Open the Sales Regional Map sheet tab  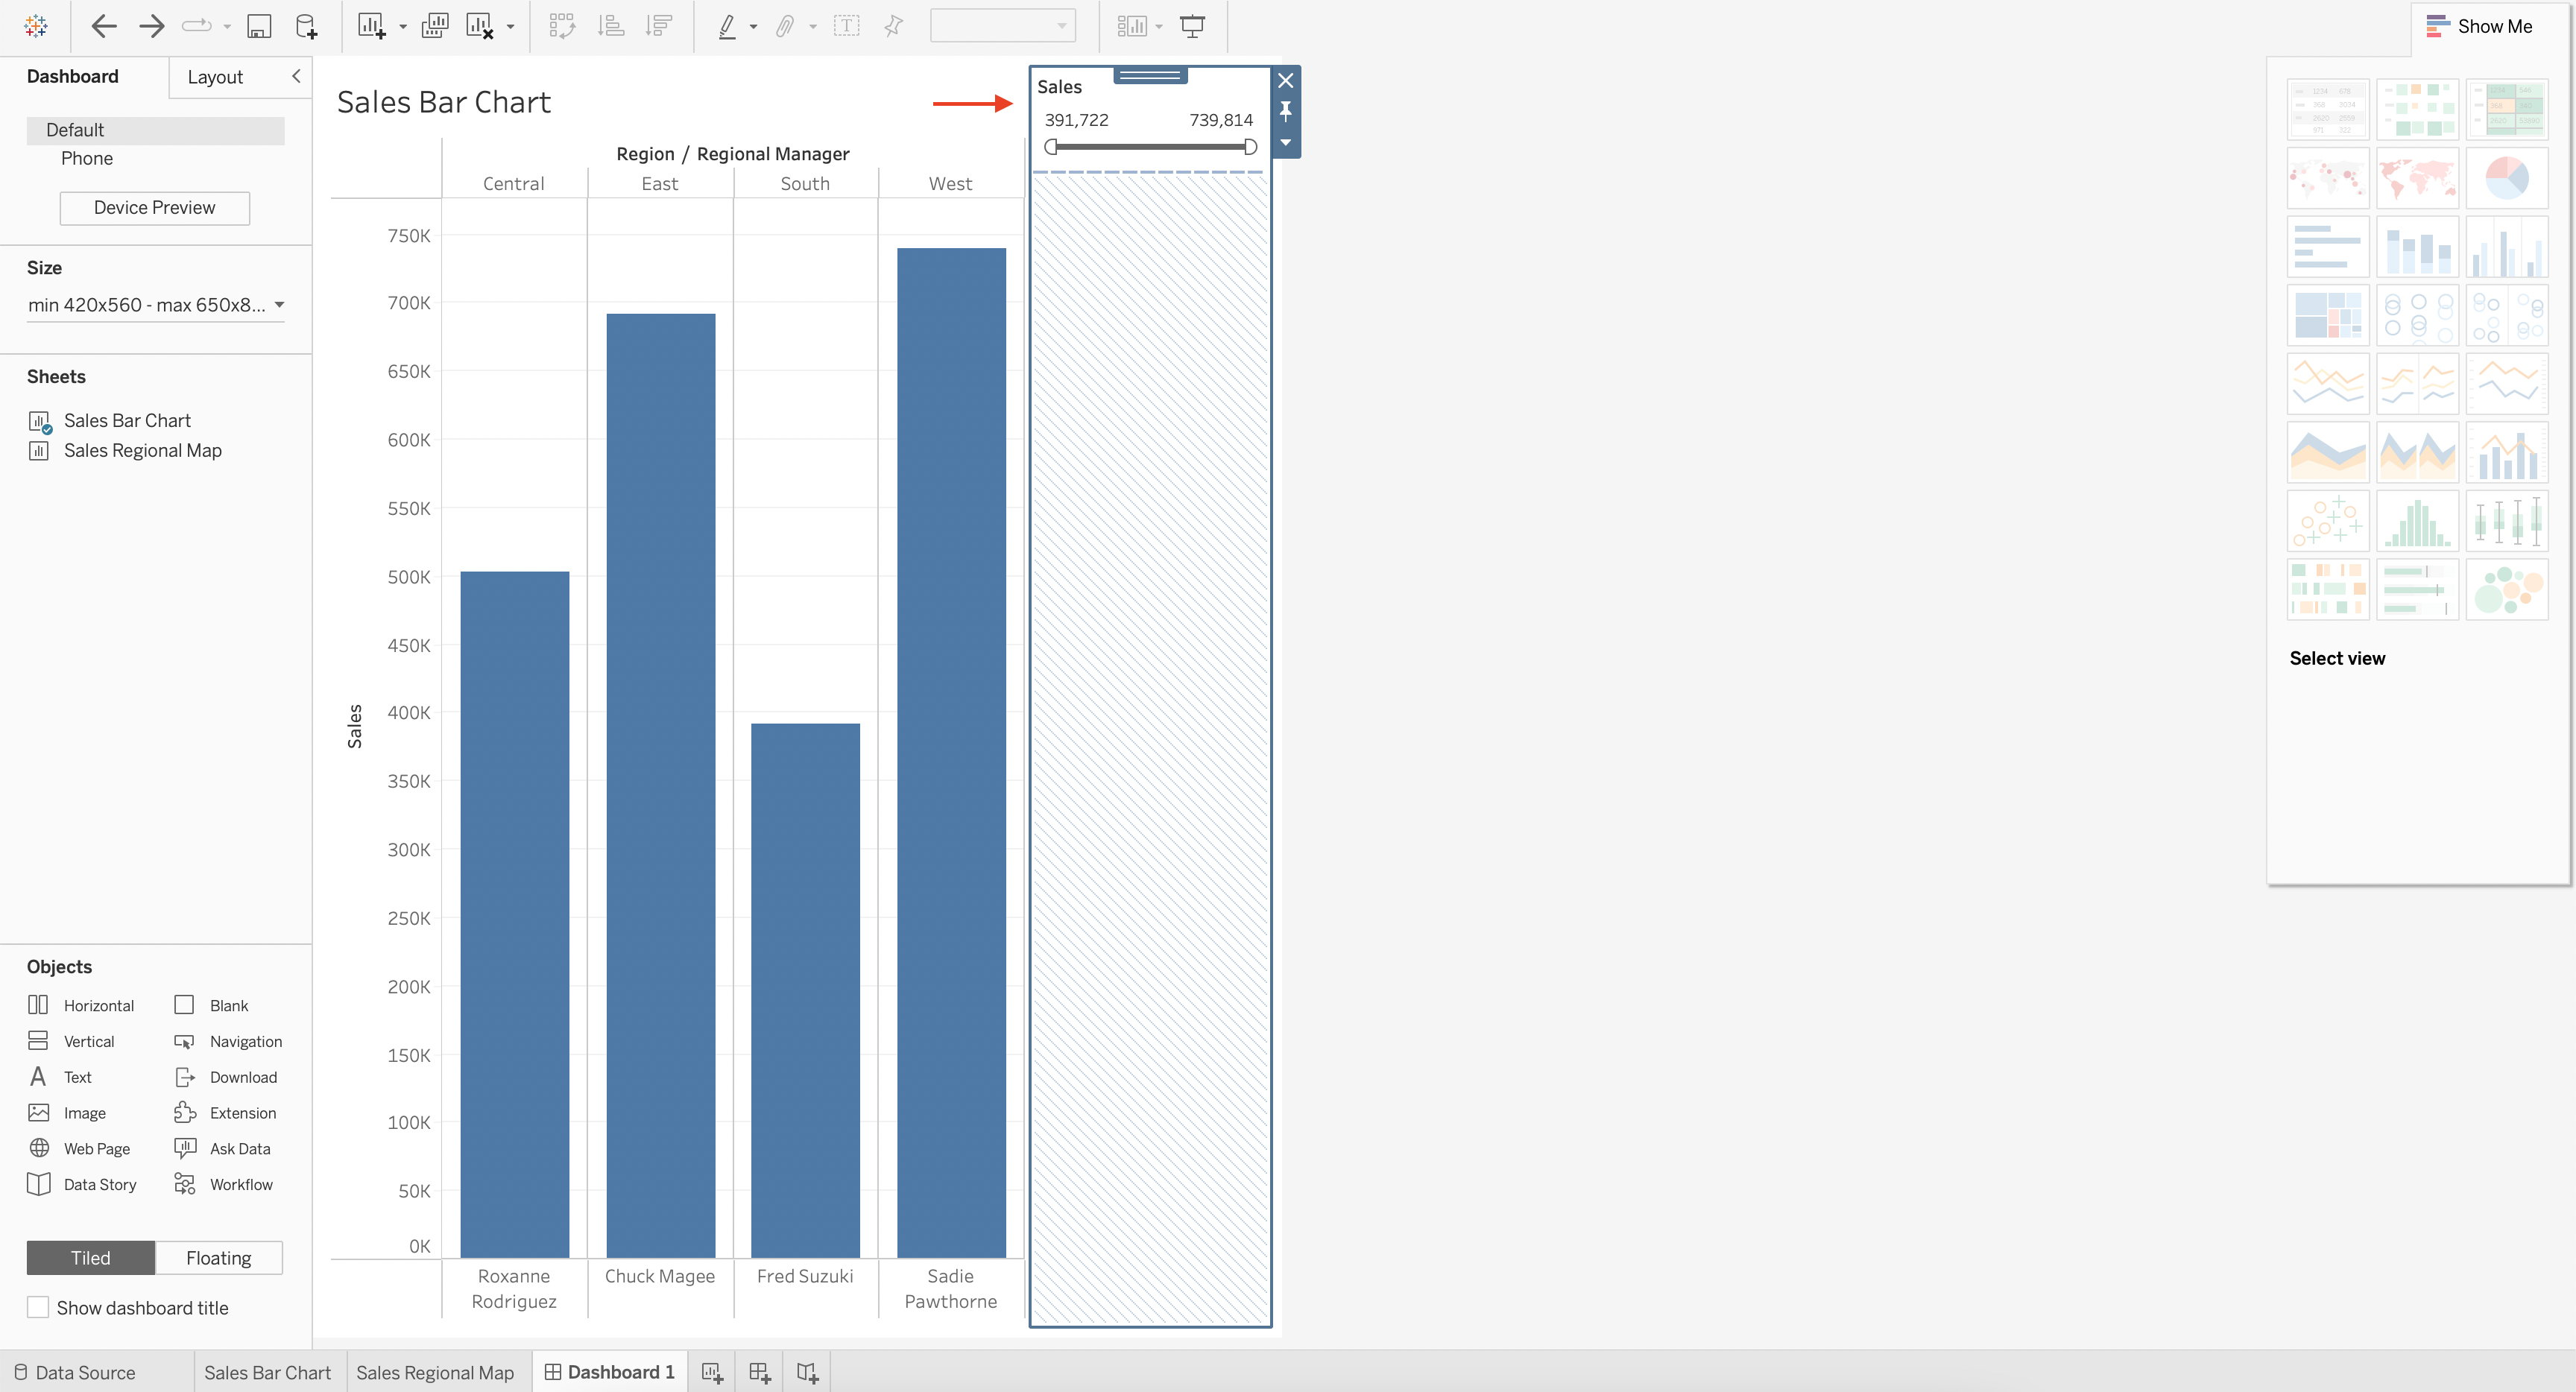tap(436, 1371)
